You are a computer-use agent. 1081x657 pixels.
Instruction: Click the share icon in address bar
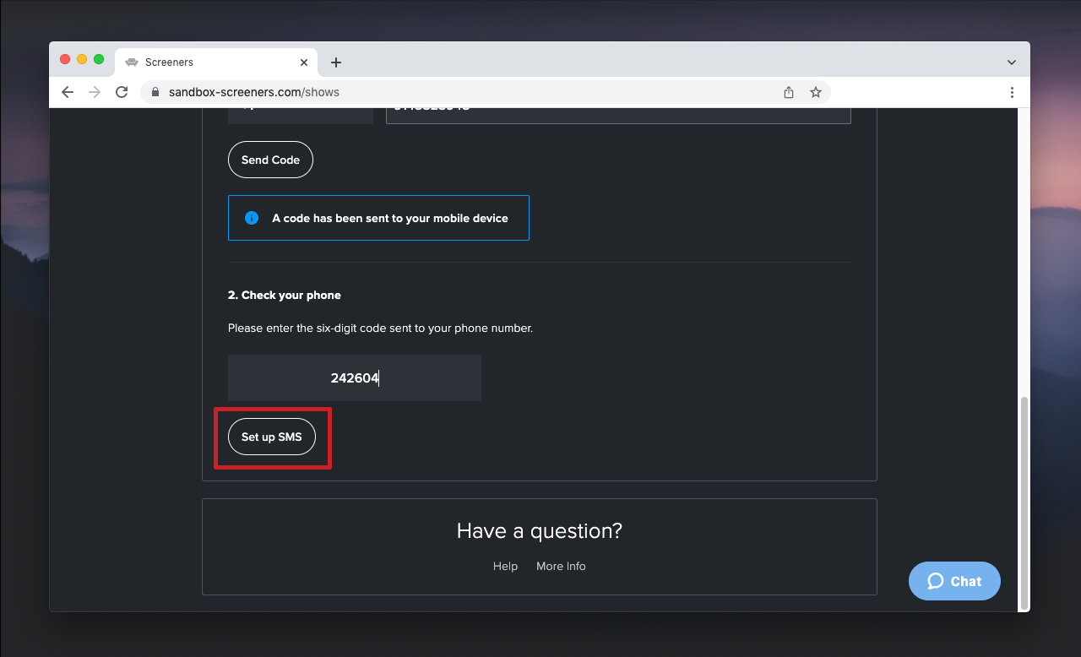[x=789, y=92]
